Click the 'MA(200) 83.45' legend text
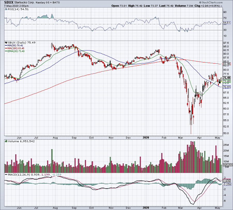 tap(16, 48)
